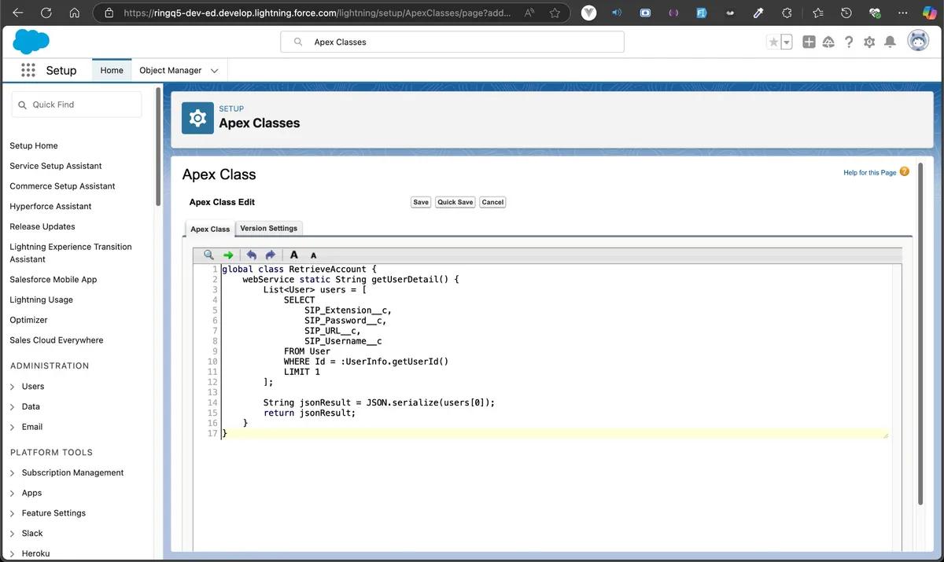Click the Apex Classes global search box
This screenshot has width=944, height=562.
[452, 42]
